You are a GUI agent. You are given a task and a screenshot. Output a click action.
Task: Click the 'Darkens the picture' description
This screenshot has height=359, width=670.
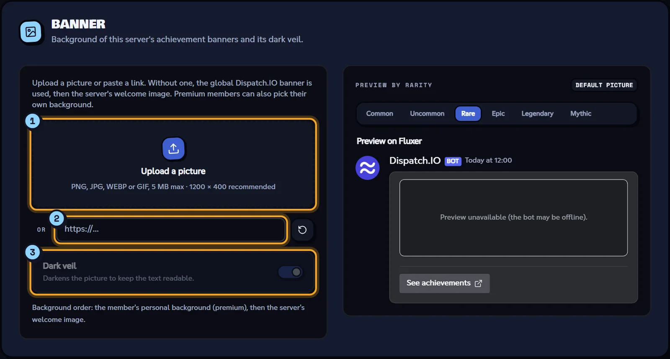click(119, 278)
